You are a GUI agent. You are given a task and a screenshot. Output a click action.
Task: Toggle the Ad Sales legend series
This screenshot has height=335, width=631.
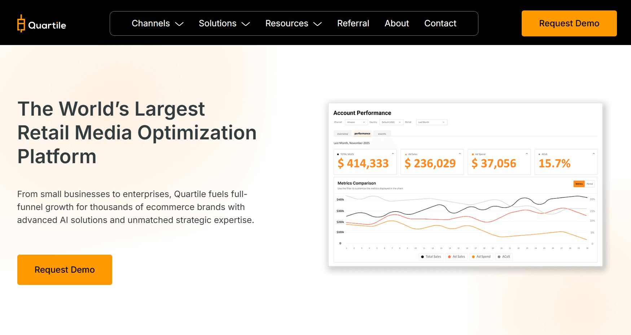pos(457,257)
